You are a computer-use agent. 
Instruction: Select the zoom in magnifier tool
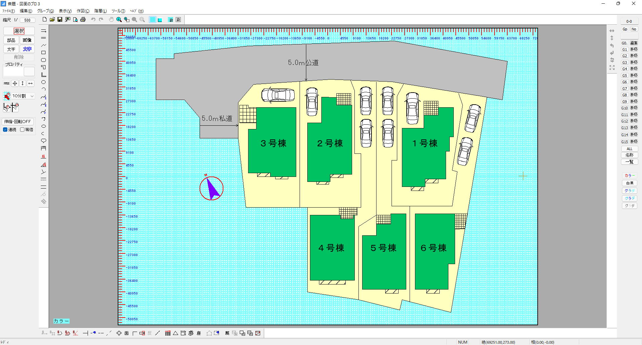pyautogui.click(x=119, y=20)
